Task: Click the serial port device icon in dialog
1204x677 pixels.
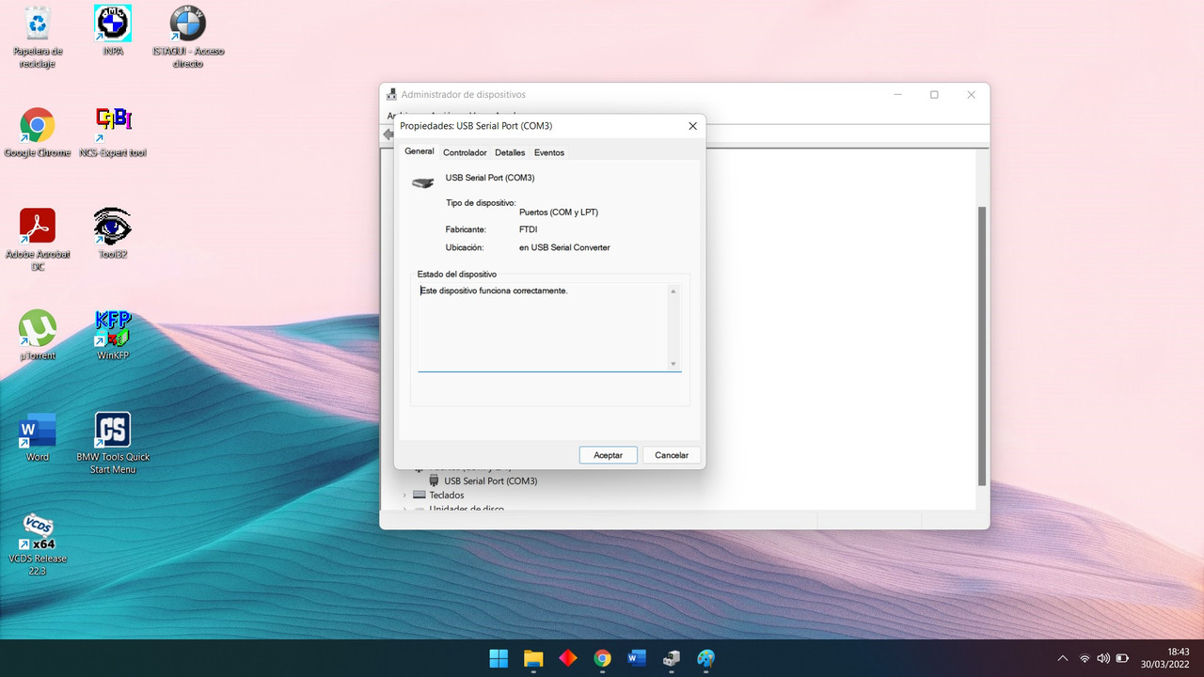Action: pyautogui.click(x=423, y=182)
